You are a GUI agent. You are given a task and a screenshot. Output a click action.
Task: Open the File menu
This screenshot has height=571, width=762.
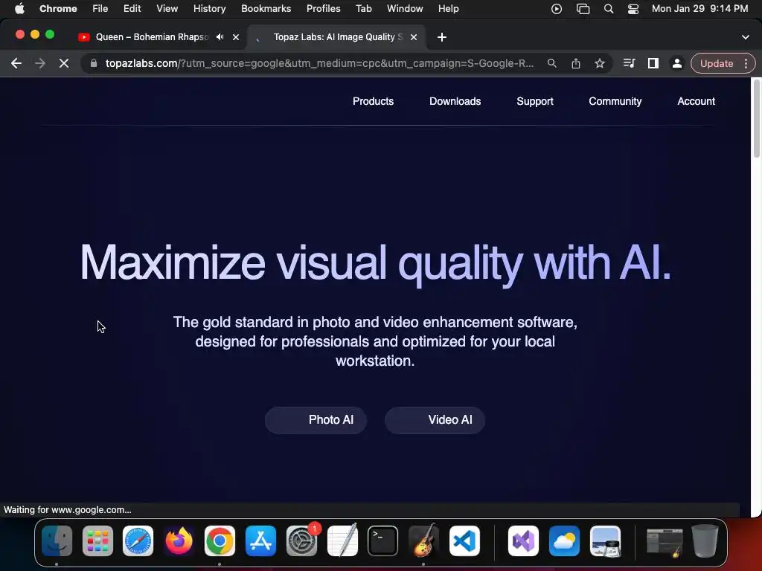point(100,8)
